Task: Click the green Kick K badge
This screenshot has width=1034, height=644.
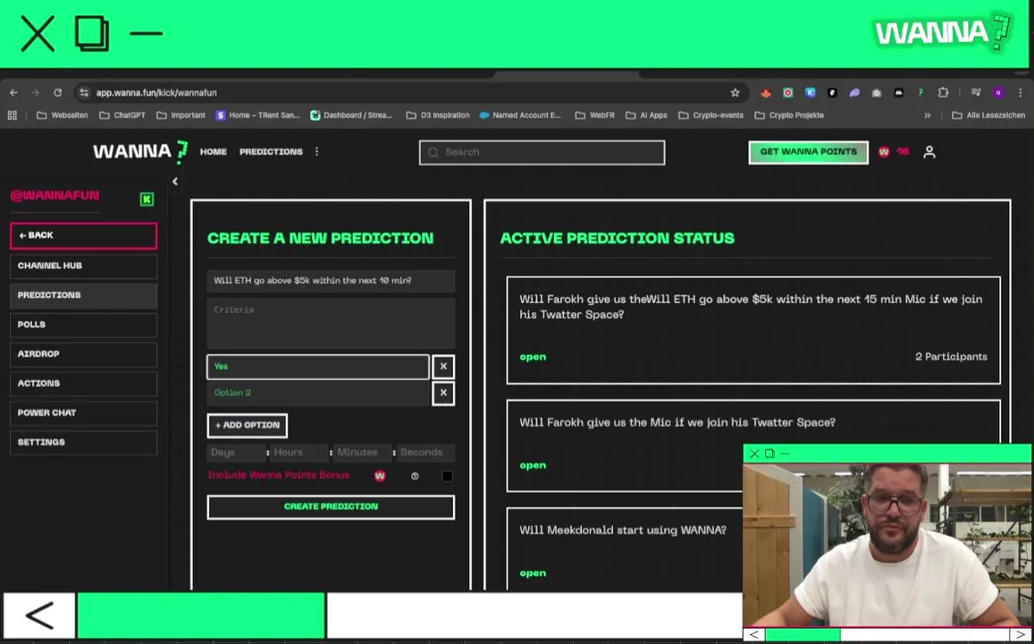Action: tap(147, 199)
